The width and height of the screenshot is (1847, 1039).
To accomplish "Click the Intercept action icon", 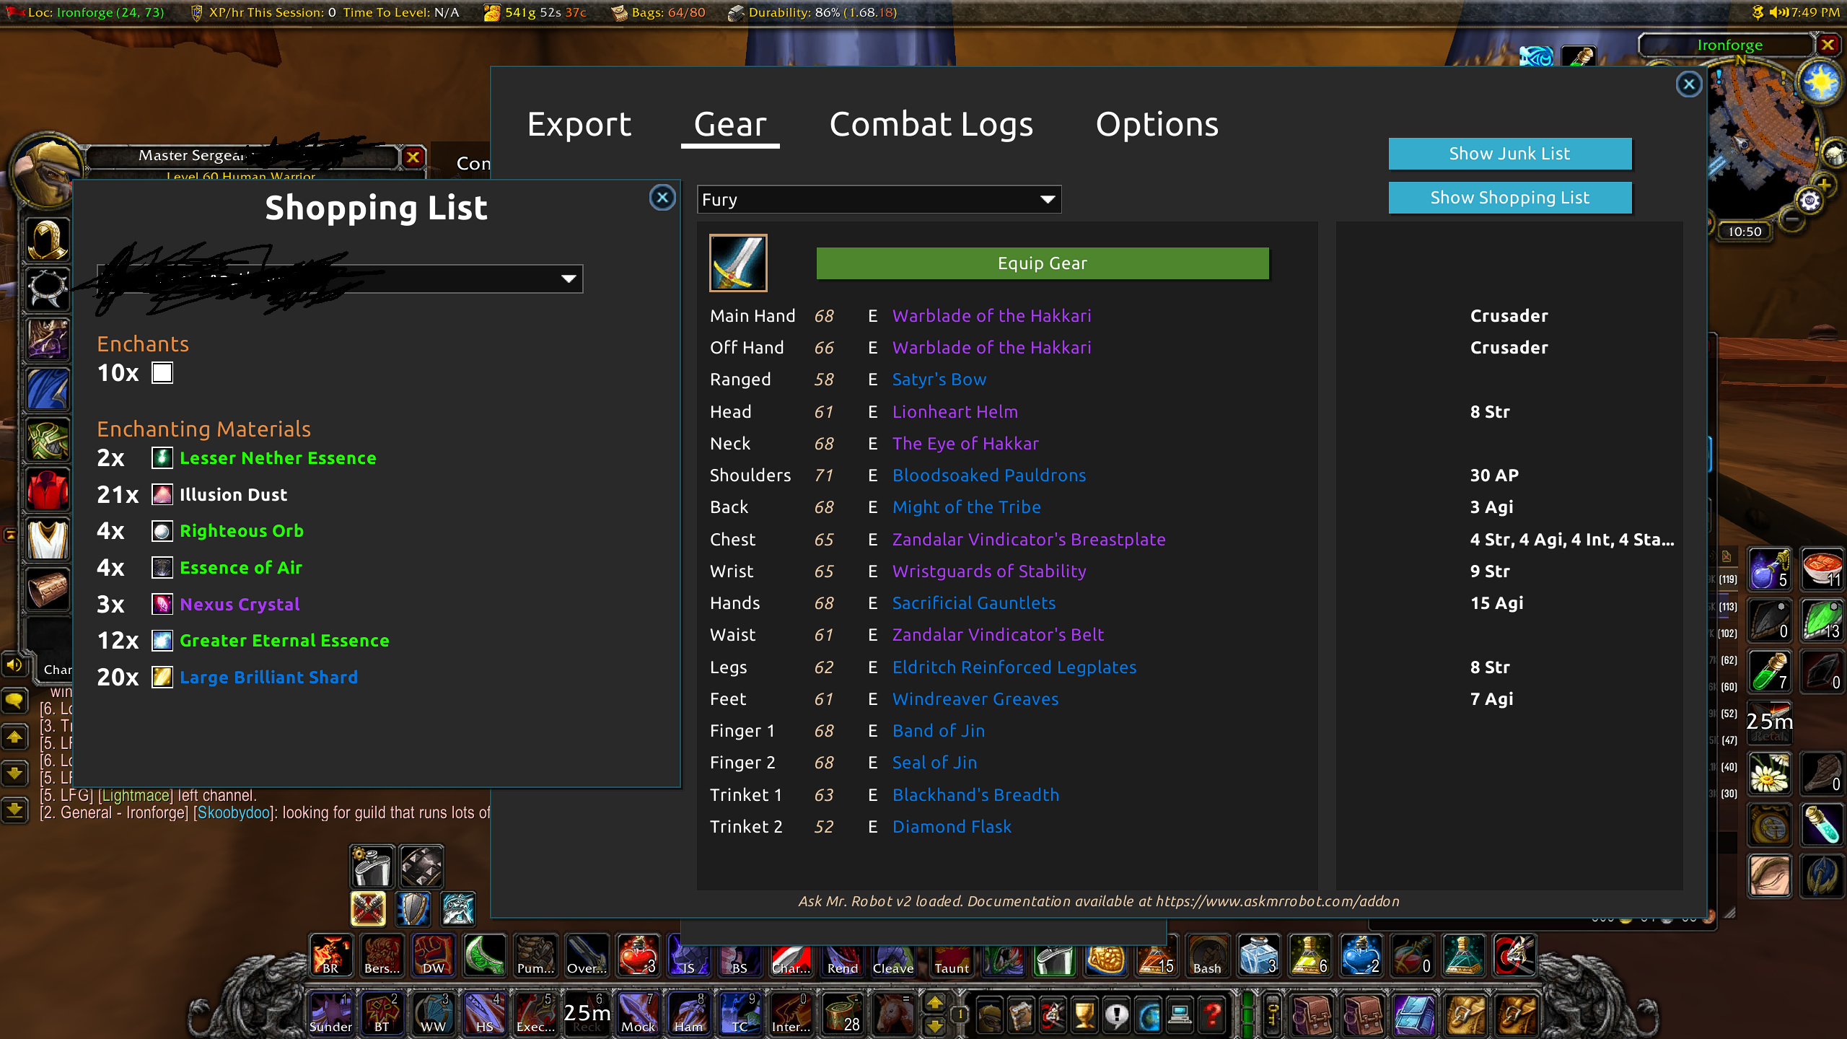I will (x=792, y=1013).
